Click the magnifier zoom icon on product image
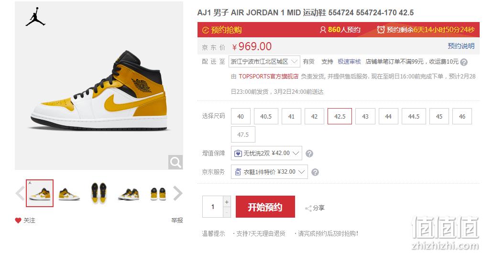This screenshot has width=483, height=254. [176, 162]
